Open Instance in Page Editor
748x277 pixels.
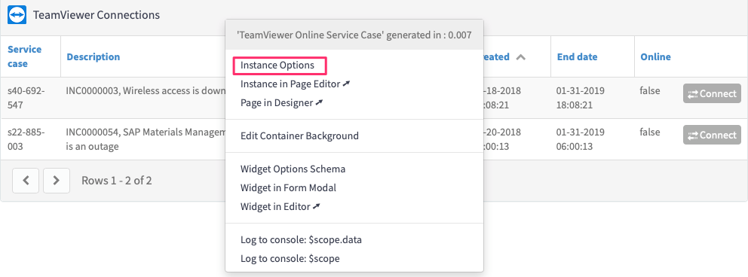click(x=296, y=84)
